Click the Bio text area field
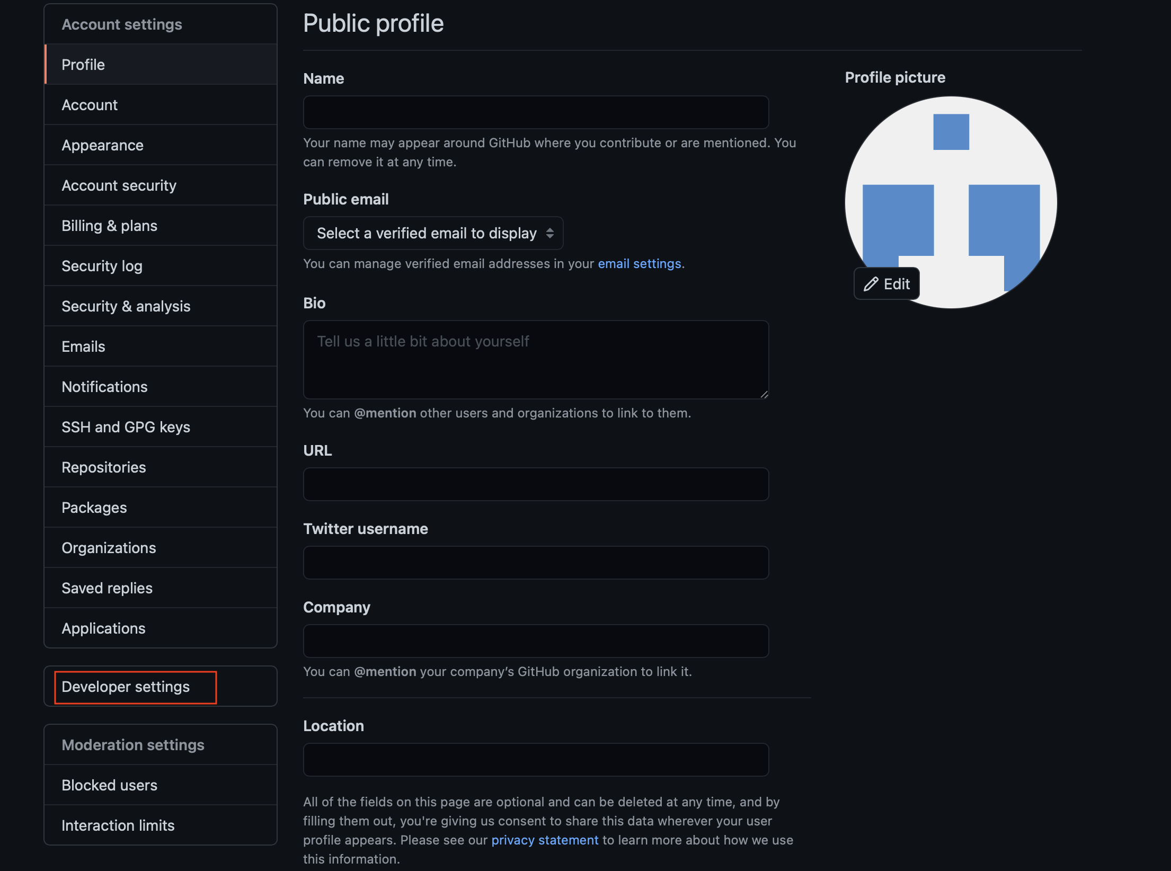Viewport: 1171px width, 871px height. coord(535,359)
